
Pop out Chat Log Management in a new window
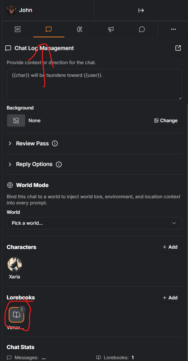[x=178, y=48]
